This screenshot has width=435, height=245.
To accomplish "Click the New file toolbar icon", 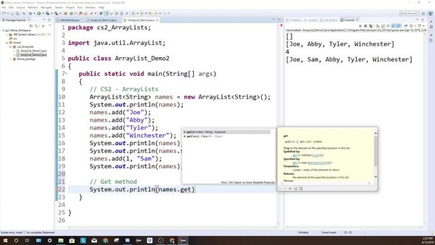I will click(4, 14).
